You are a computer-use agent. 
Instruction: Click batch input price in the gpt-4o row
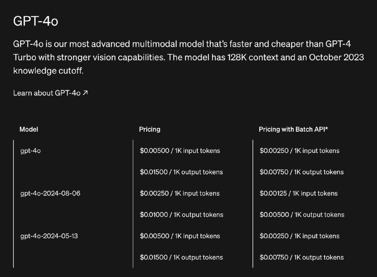point(300,151)
